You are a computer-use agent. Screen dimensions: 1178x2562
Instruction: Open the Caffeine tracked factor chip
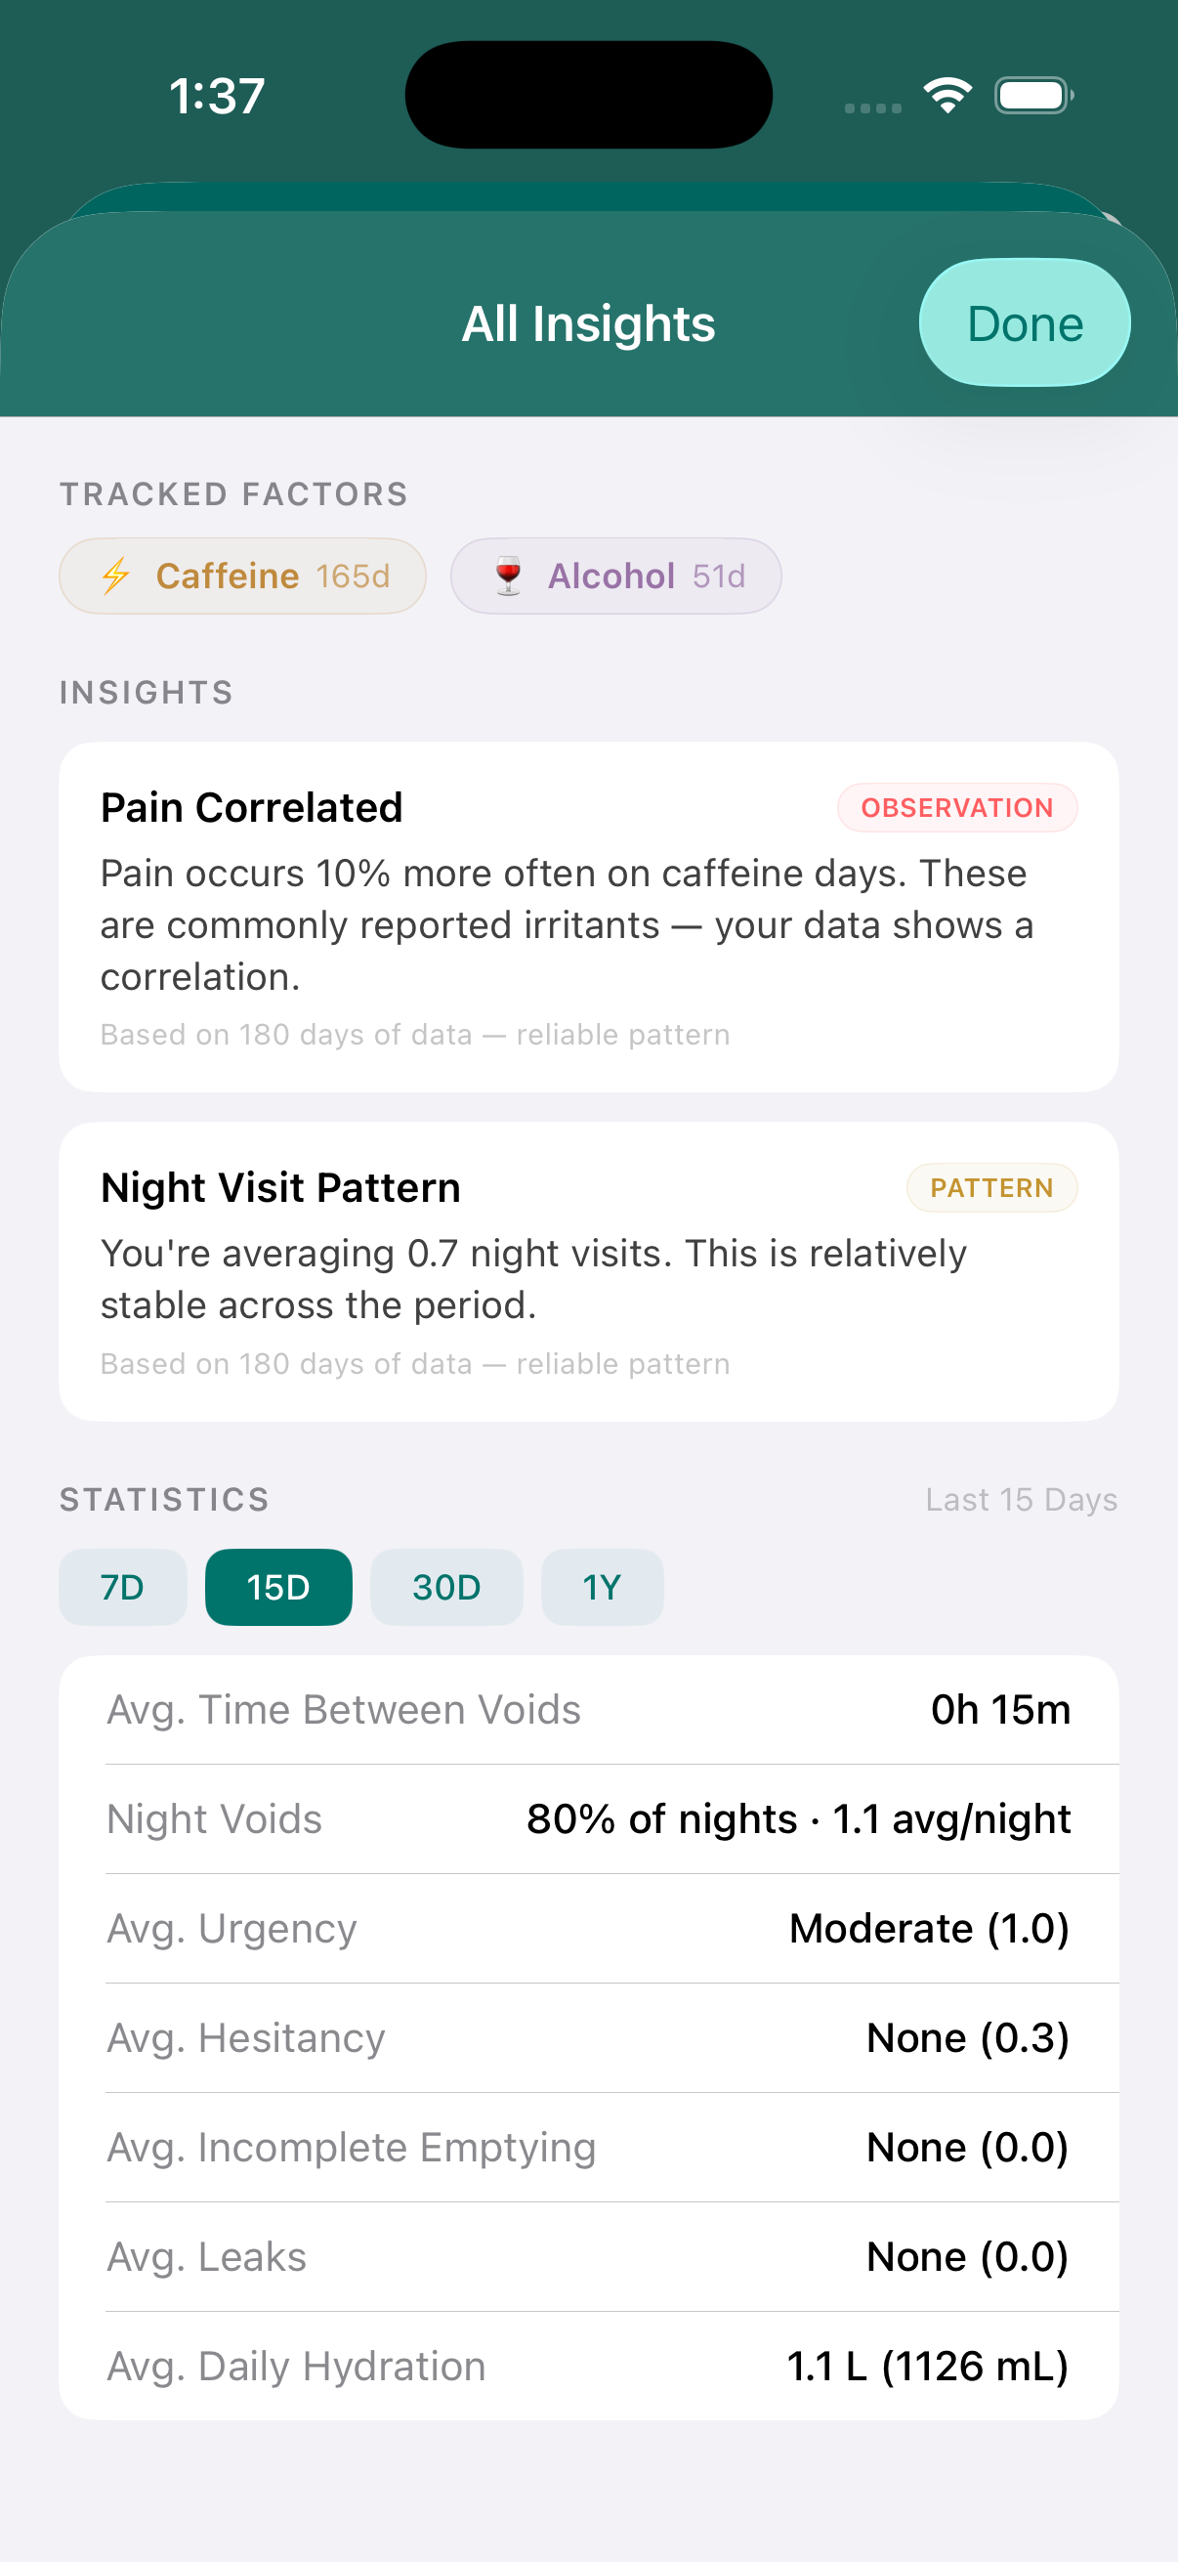tap(241, 575)
